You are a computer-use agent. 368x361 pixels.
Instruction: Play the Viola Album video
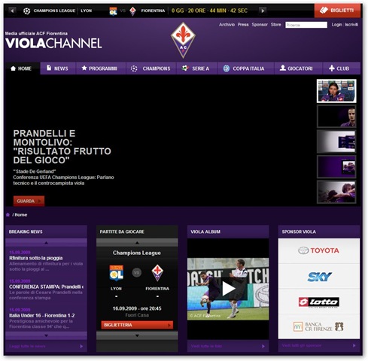tap(228, 289)
